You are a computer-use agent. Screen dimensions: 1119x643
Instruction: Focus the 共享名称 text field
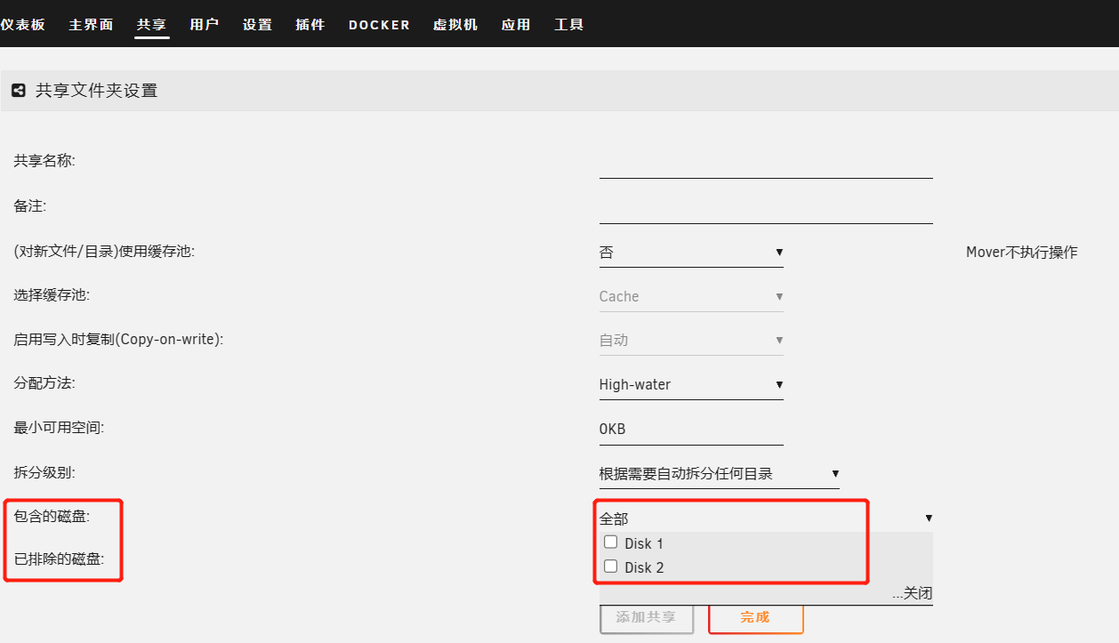click(x=765, y=164)
